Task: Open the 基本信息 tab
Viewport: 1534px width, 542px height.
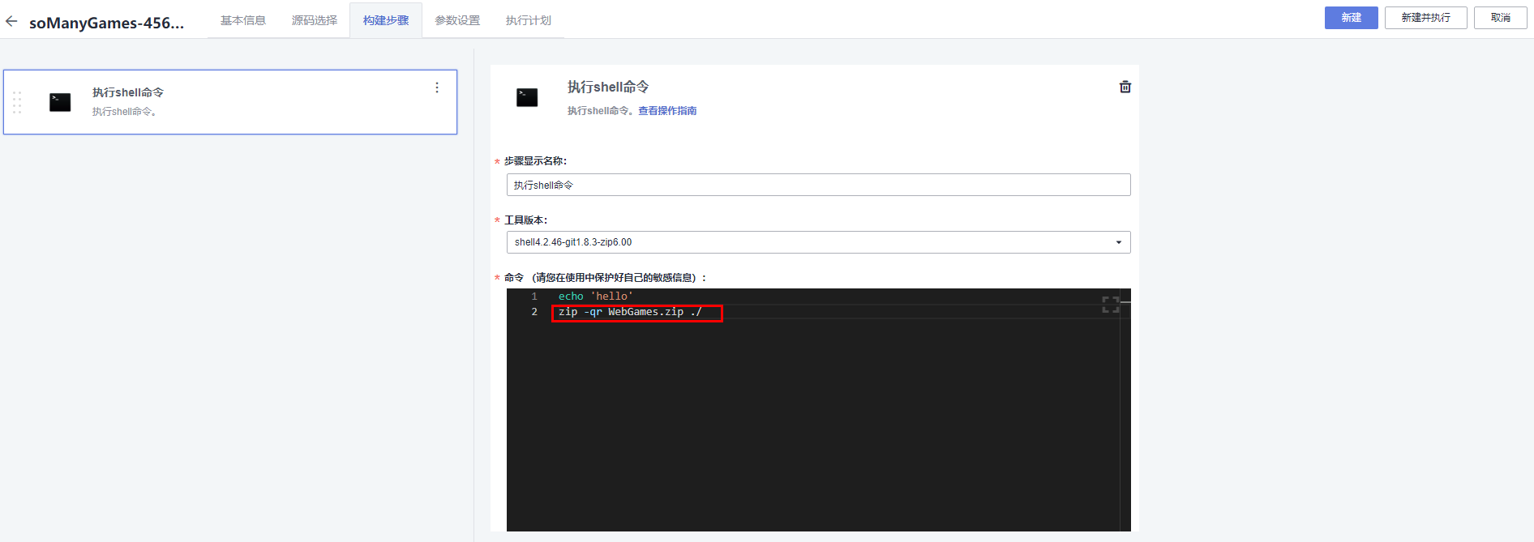Action: point(243,20)
